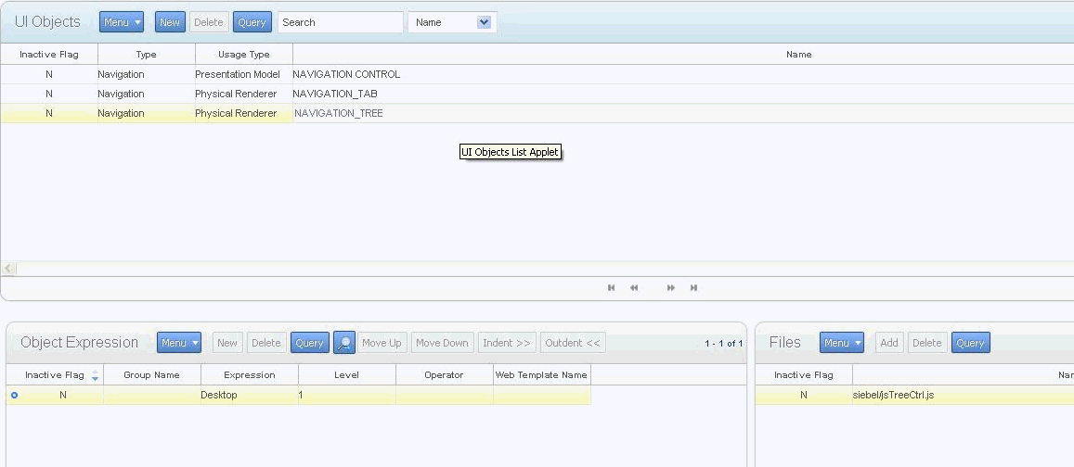1074x467 pixels.
Task: Open the Name search field dropdown
Action: (x=485, y=22)
